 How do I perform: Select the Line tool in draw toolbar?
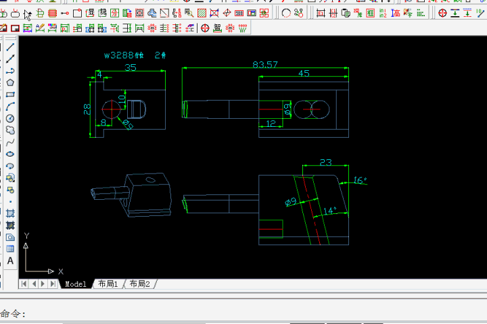click(x=10, y=47)
